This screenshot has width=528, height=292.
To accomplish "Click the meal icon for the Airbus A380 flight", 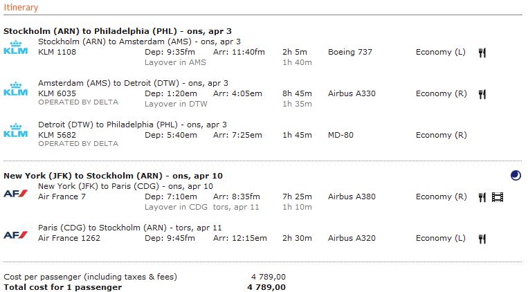I will [x=482, y=197].
